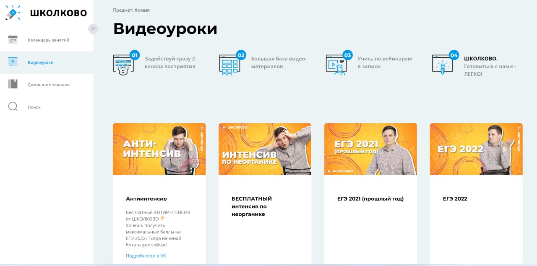Click the calendar icon in sidebar

click(x=13, y=40)
